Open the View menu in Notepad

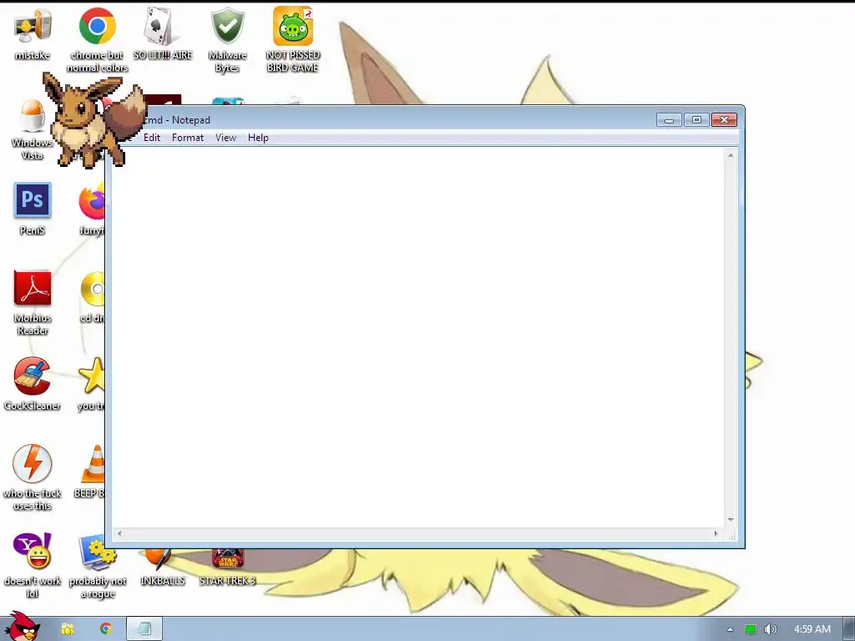225,138
